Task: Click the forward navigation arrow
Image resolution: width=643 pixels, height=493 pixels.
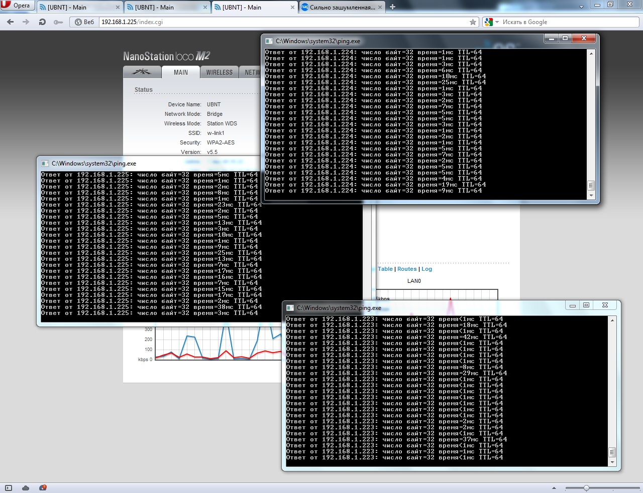Action: coord(26,22)
